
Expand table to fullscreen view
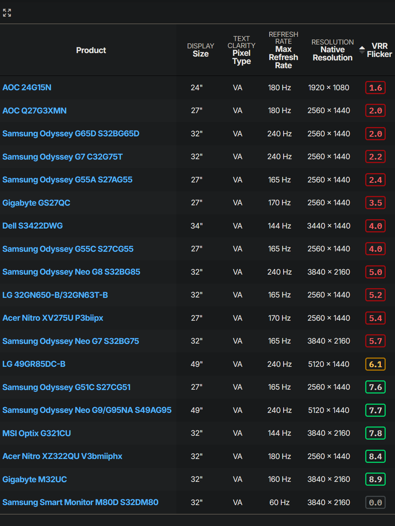7,13
